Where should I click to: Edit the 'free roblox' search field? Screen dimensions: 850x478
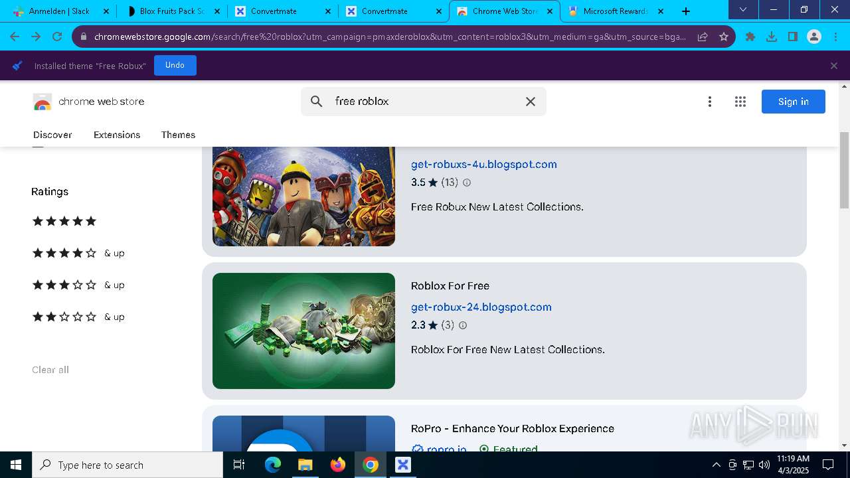click(425, 102)
